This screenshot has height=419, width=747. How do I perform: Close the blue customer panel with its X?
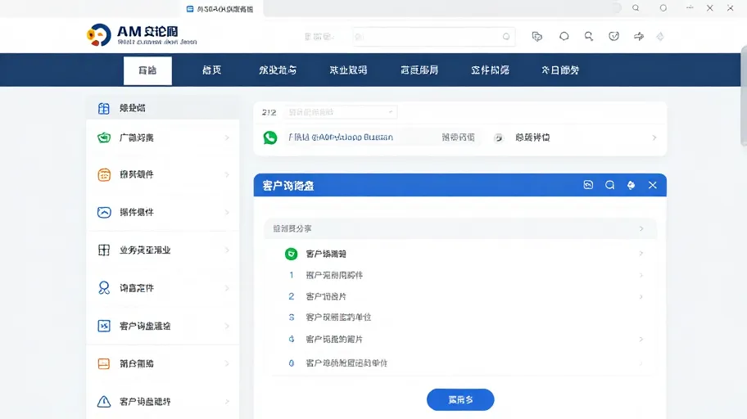pos(653,185)
